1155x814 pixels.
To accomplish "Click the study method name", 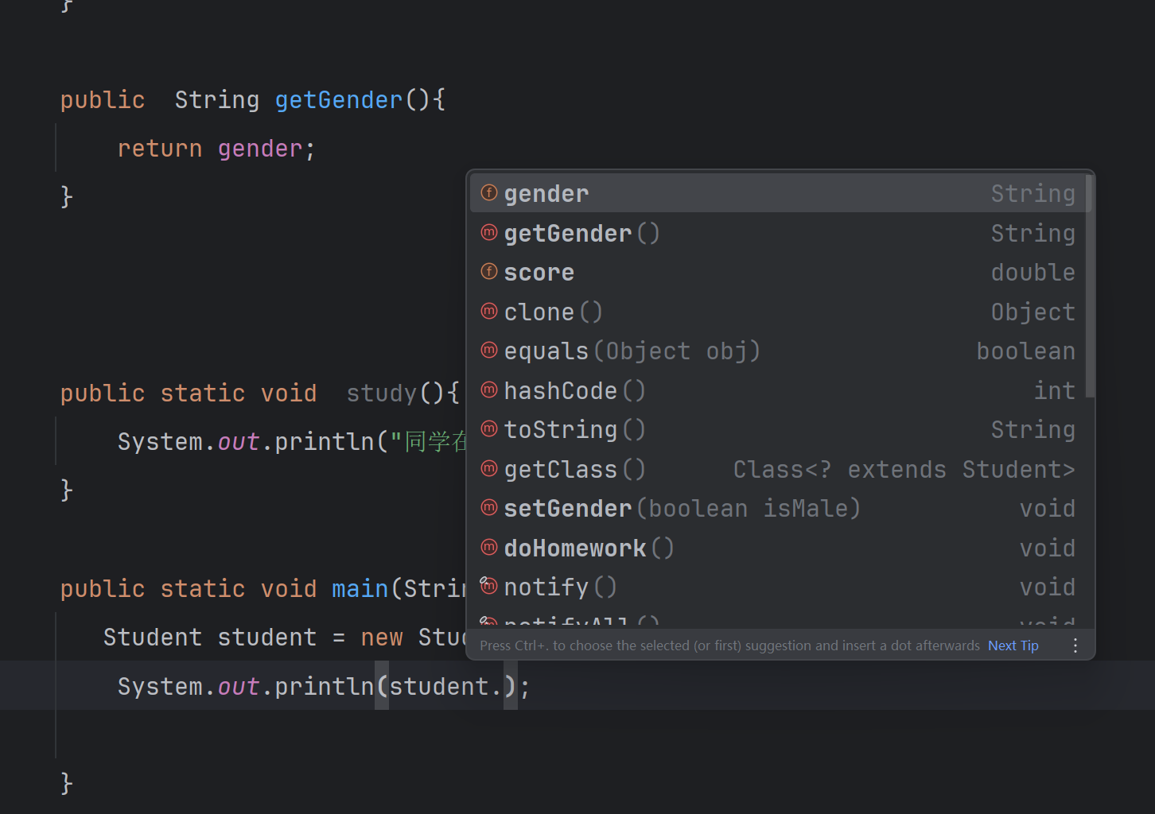I will coord(382,393).
